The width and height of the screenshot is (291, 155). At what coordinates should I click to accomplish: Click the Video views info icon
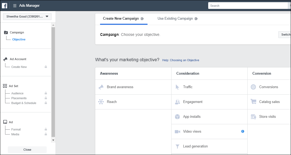[x=243, y=131]
